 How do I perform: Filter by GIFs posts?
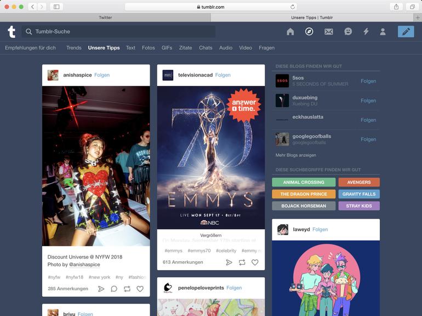coord(167,48)
